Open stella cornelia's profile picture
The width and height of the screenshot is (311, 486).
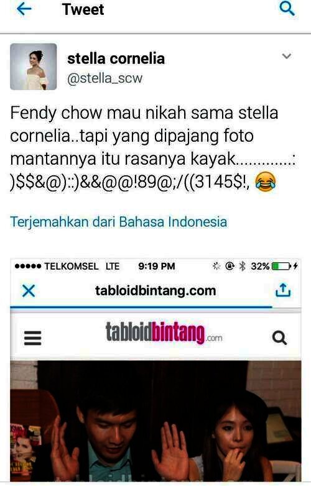pos(34,66)
